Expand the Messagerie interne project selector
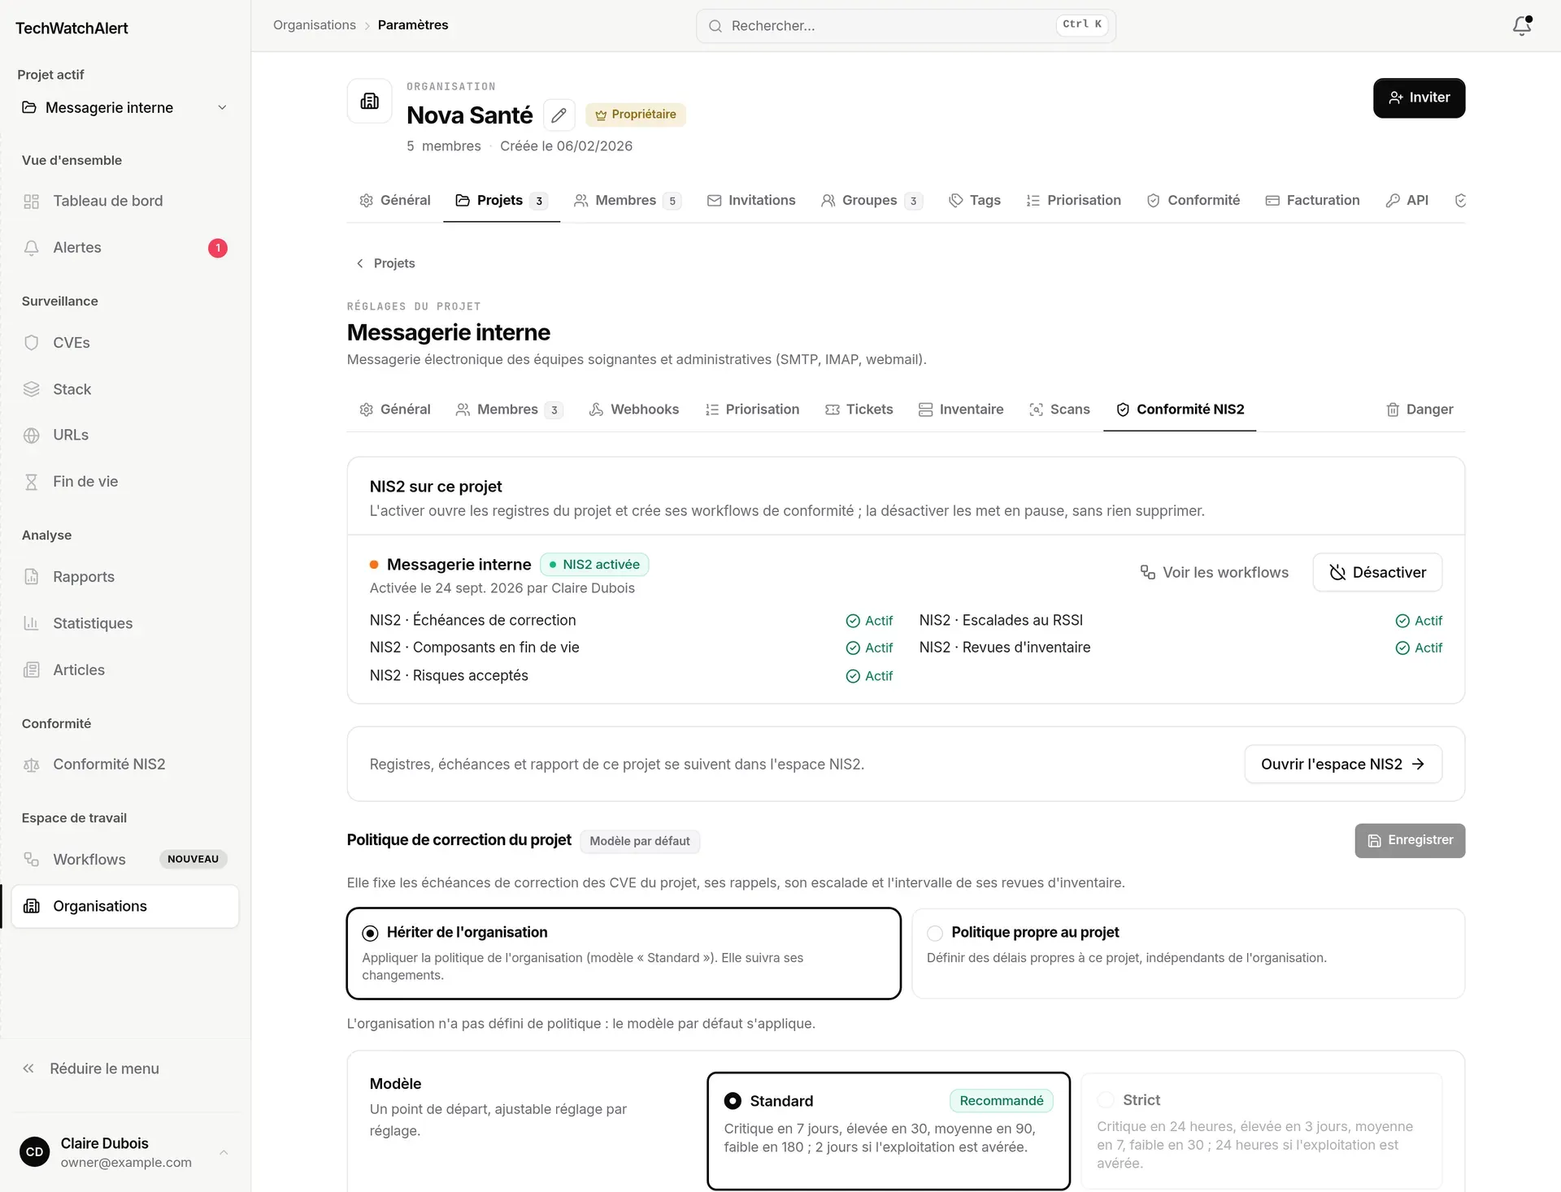This screenshot has width=1561, height=1192. [x=125, y=108]
